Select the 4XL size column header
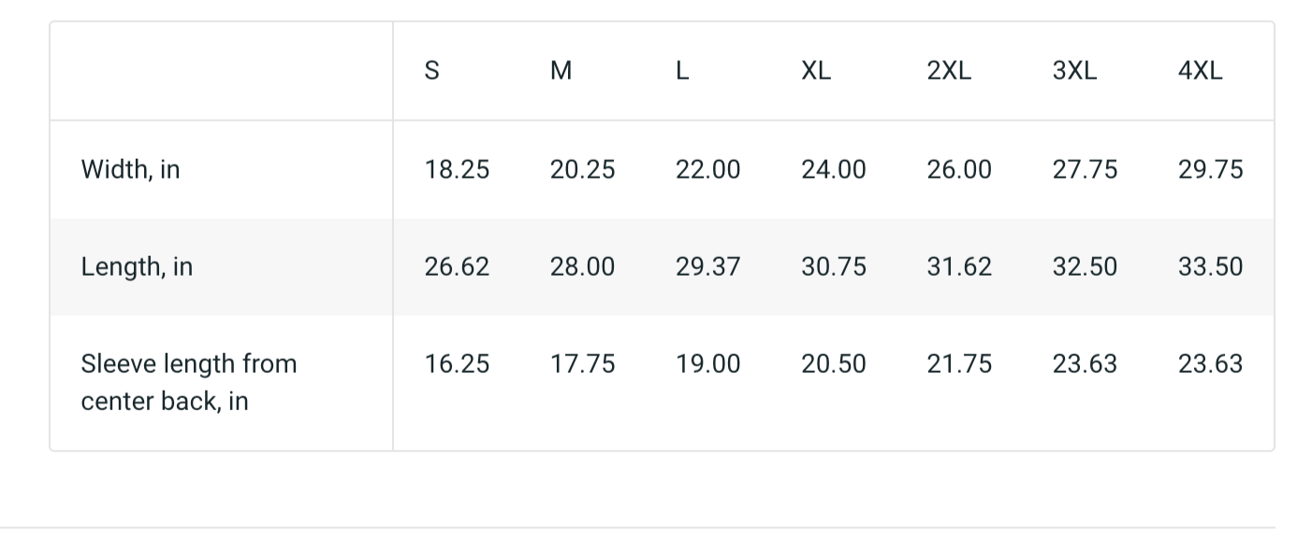The width and height of the screenshot is (1297, 540). point(1200,71)
